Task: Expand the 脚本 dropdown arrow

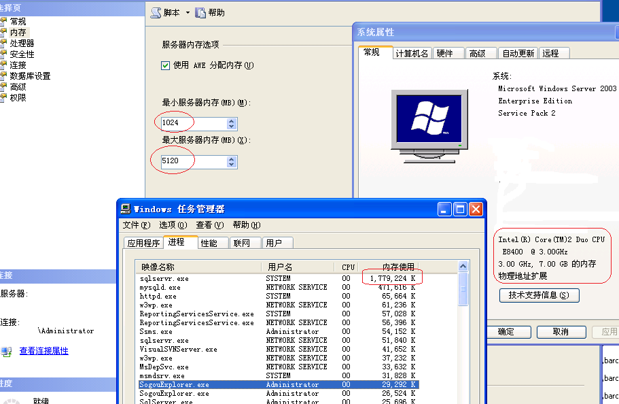Action: tap(188, 13)
